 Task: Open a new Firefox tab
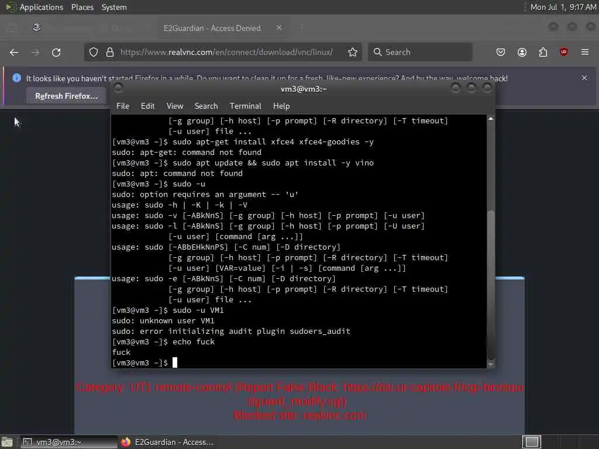pos(301,28)
